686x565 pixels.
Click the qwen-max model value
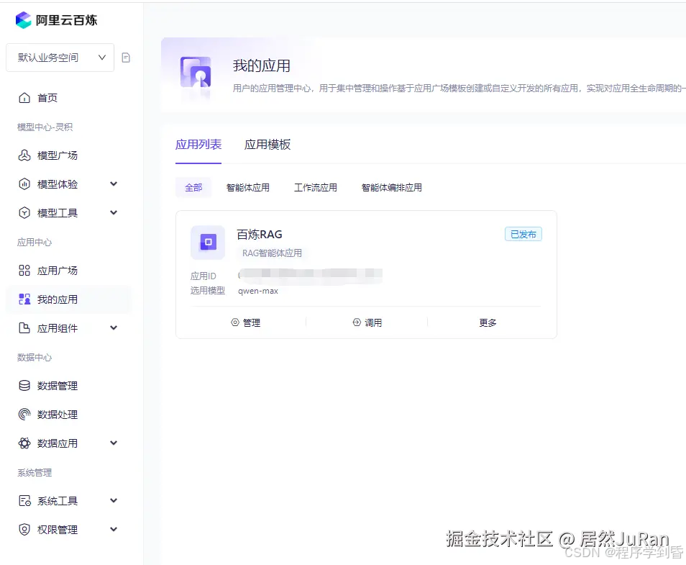[x=258, y=291]
